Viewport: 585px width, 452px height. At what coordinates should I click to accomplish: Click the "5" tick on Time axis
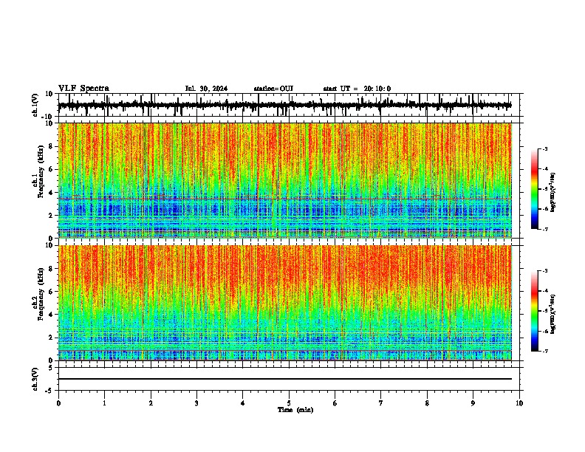(x=289, y=403)
